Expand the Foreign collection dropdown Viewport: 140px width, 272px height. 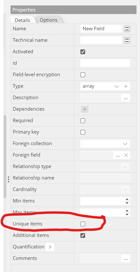tap(105, 144)
